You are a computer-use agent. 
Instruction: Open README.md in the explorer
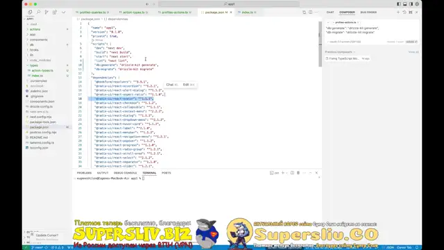(x=39, y=137)
